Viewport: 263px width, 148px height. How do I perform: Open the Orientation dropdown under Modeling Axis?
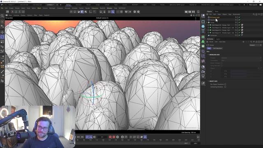(241, 60)
